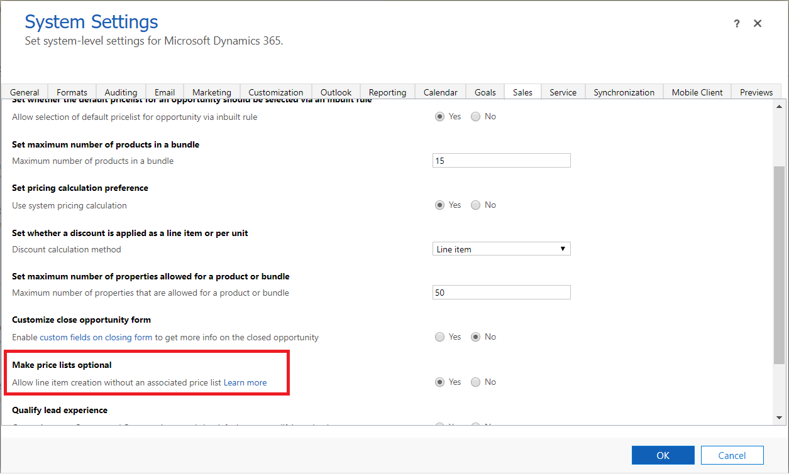Click the vertical scrollbar thumb

(x=780, y=264)
